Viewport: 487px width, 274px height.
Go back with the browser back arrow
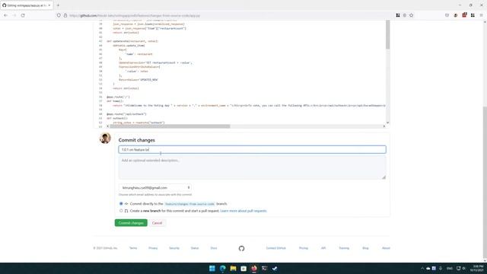coord(5,15)
